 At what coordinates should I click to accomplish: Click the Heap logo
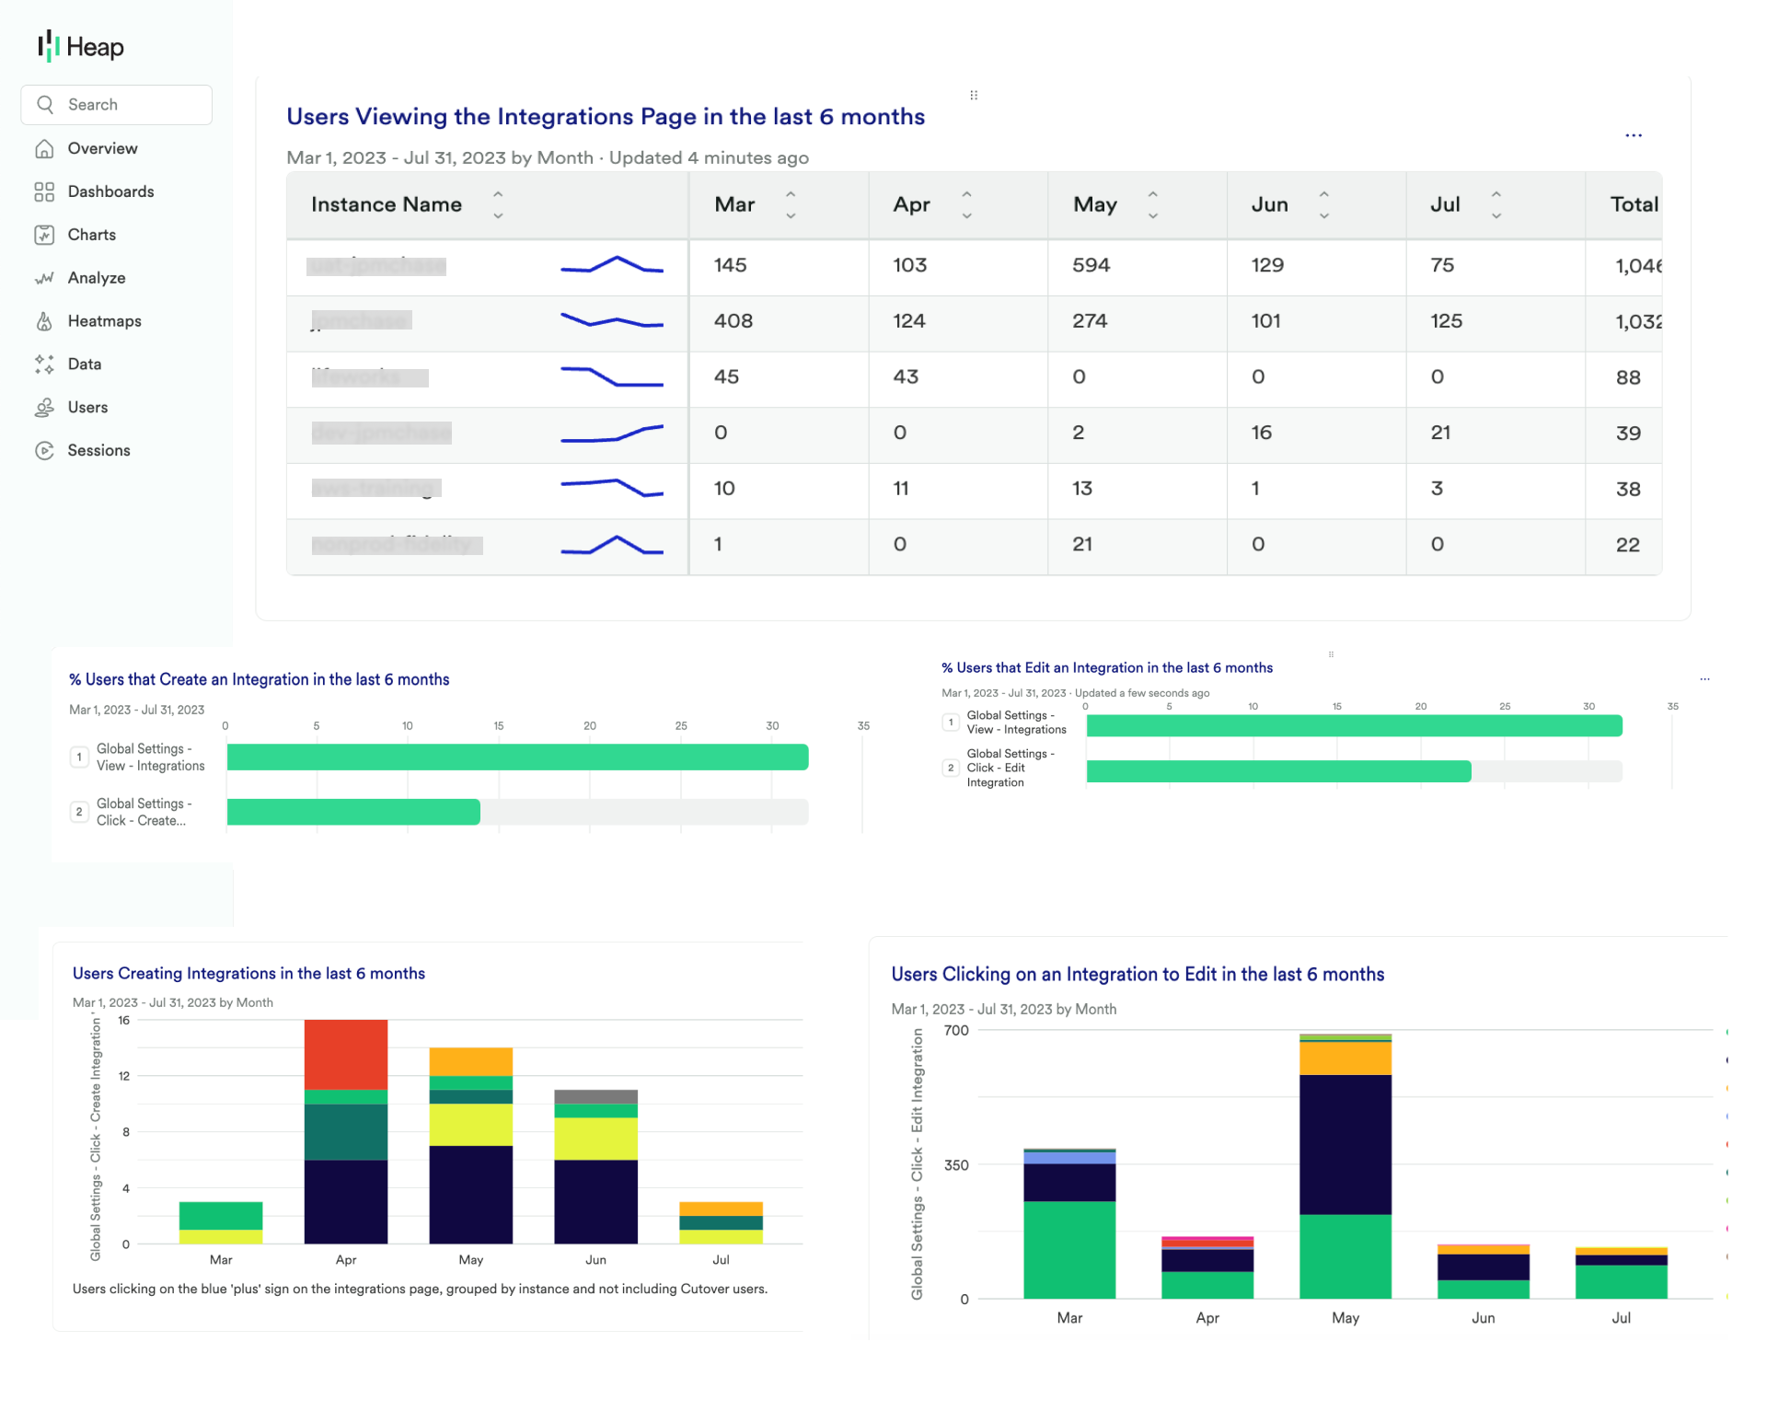point(81,46)
